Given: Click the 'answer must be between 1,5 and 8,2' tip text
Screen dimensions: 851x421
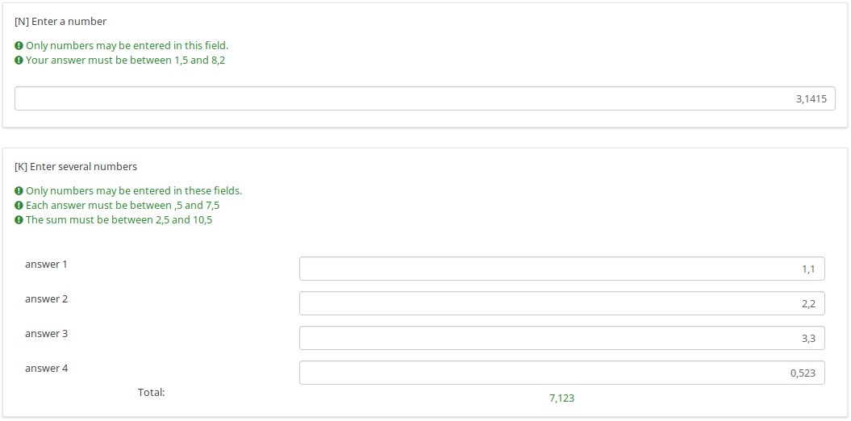Looking at the screenshot, I should pos(126,60).
